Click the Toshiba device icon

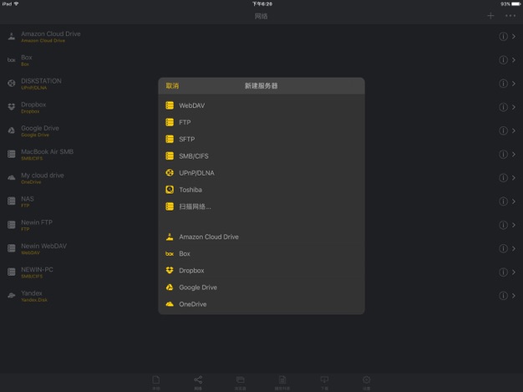170,190
